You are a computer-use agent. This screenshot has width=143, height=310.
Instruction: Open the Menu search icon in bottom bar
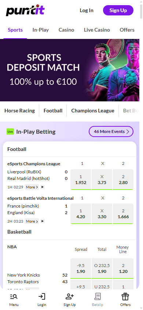(x=14, y=296)
